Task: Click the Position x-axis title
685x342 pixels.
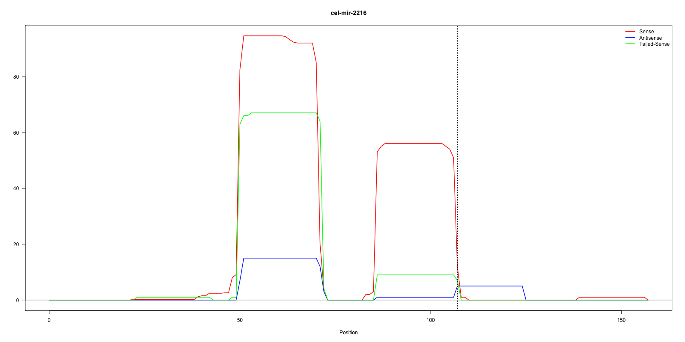Action: pyautogui.click(x=348, y=333)
